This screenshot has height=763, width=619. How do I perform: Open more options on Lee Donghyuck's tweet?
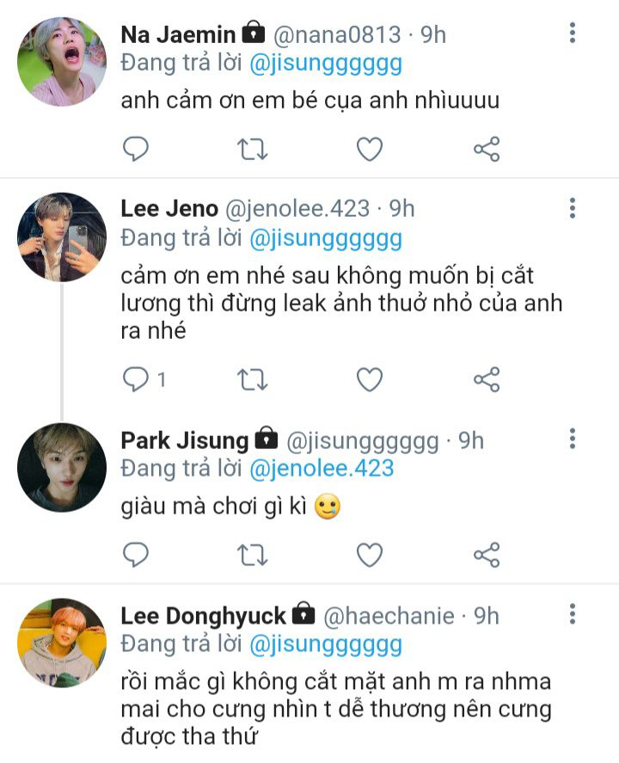tap(572, 614)
